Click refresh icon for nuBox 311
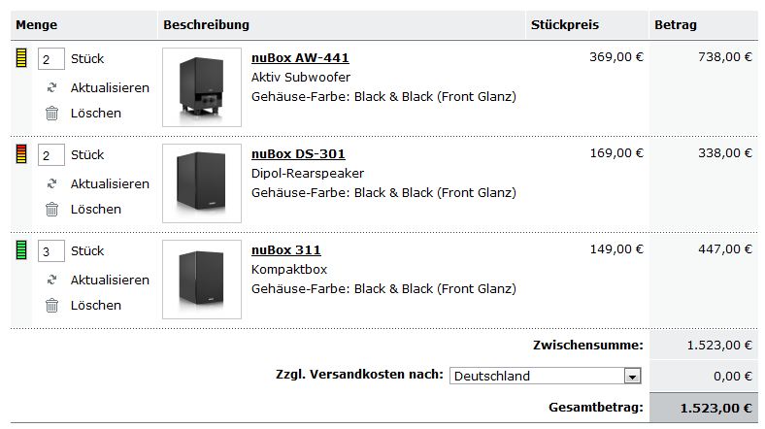 coord(51,280)
